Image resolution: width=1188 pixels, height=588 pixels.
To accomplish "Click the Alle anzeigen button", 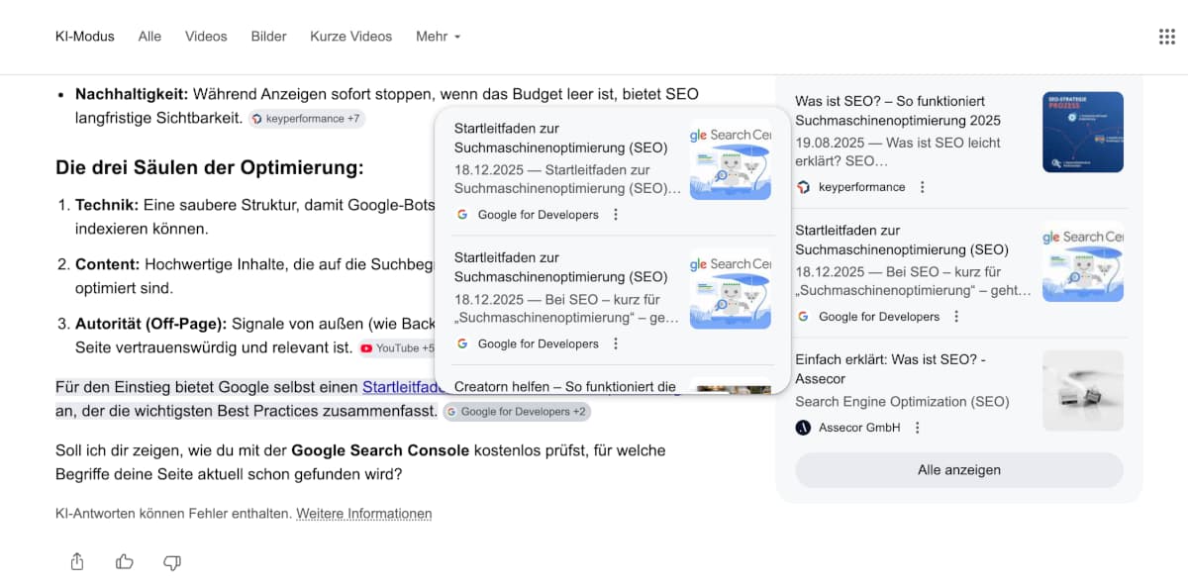I will (x=958, y=470).
